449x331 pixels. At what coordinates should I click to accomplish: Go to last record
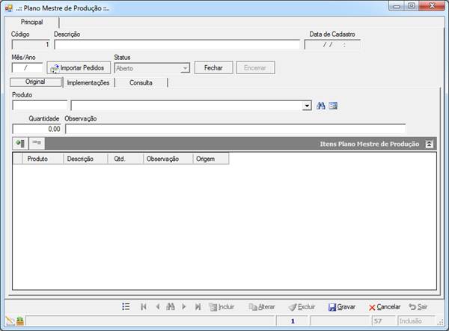tap(198, 306)
